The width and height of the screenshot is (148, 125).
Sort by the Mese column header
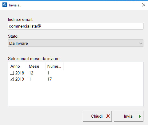[x=36, y=66]
